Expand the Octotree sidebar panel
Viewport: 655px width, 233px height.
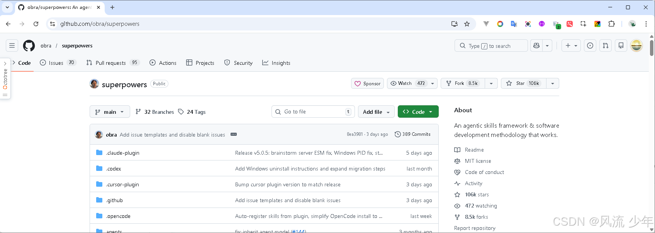5,79
